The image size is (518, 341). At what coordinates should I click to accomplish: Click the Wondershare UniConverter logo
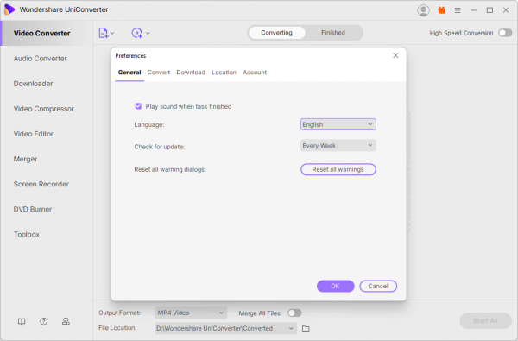pos(9,9)
